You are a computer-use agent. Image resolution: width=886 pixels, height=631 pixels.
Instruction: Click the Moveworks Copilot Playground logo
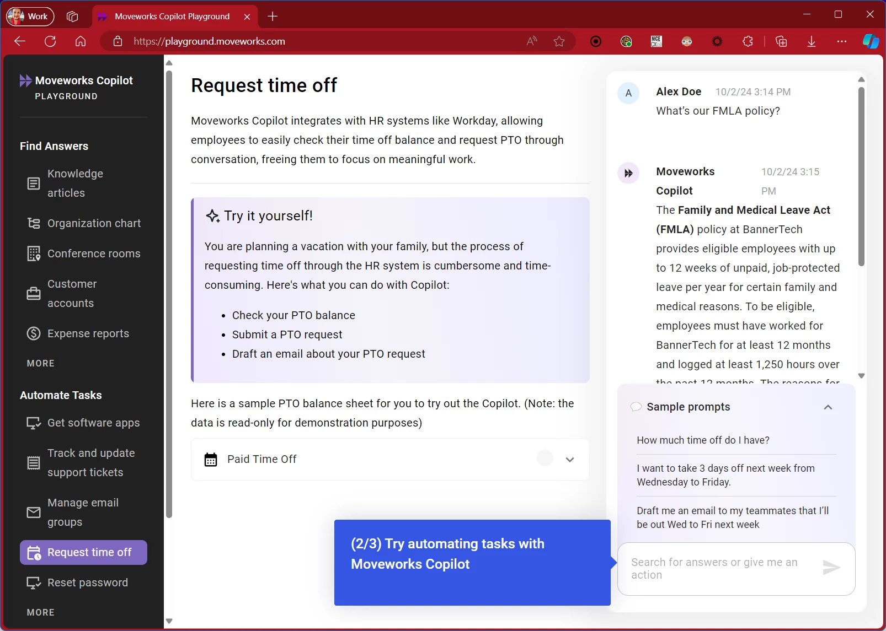pos(76,87)
